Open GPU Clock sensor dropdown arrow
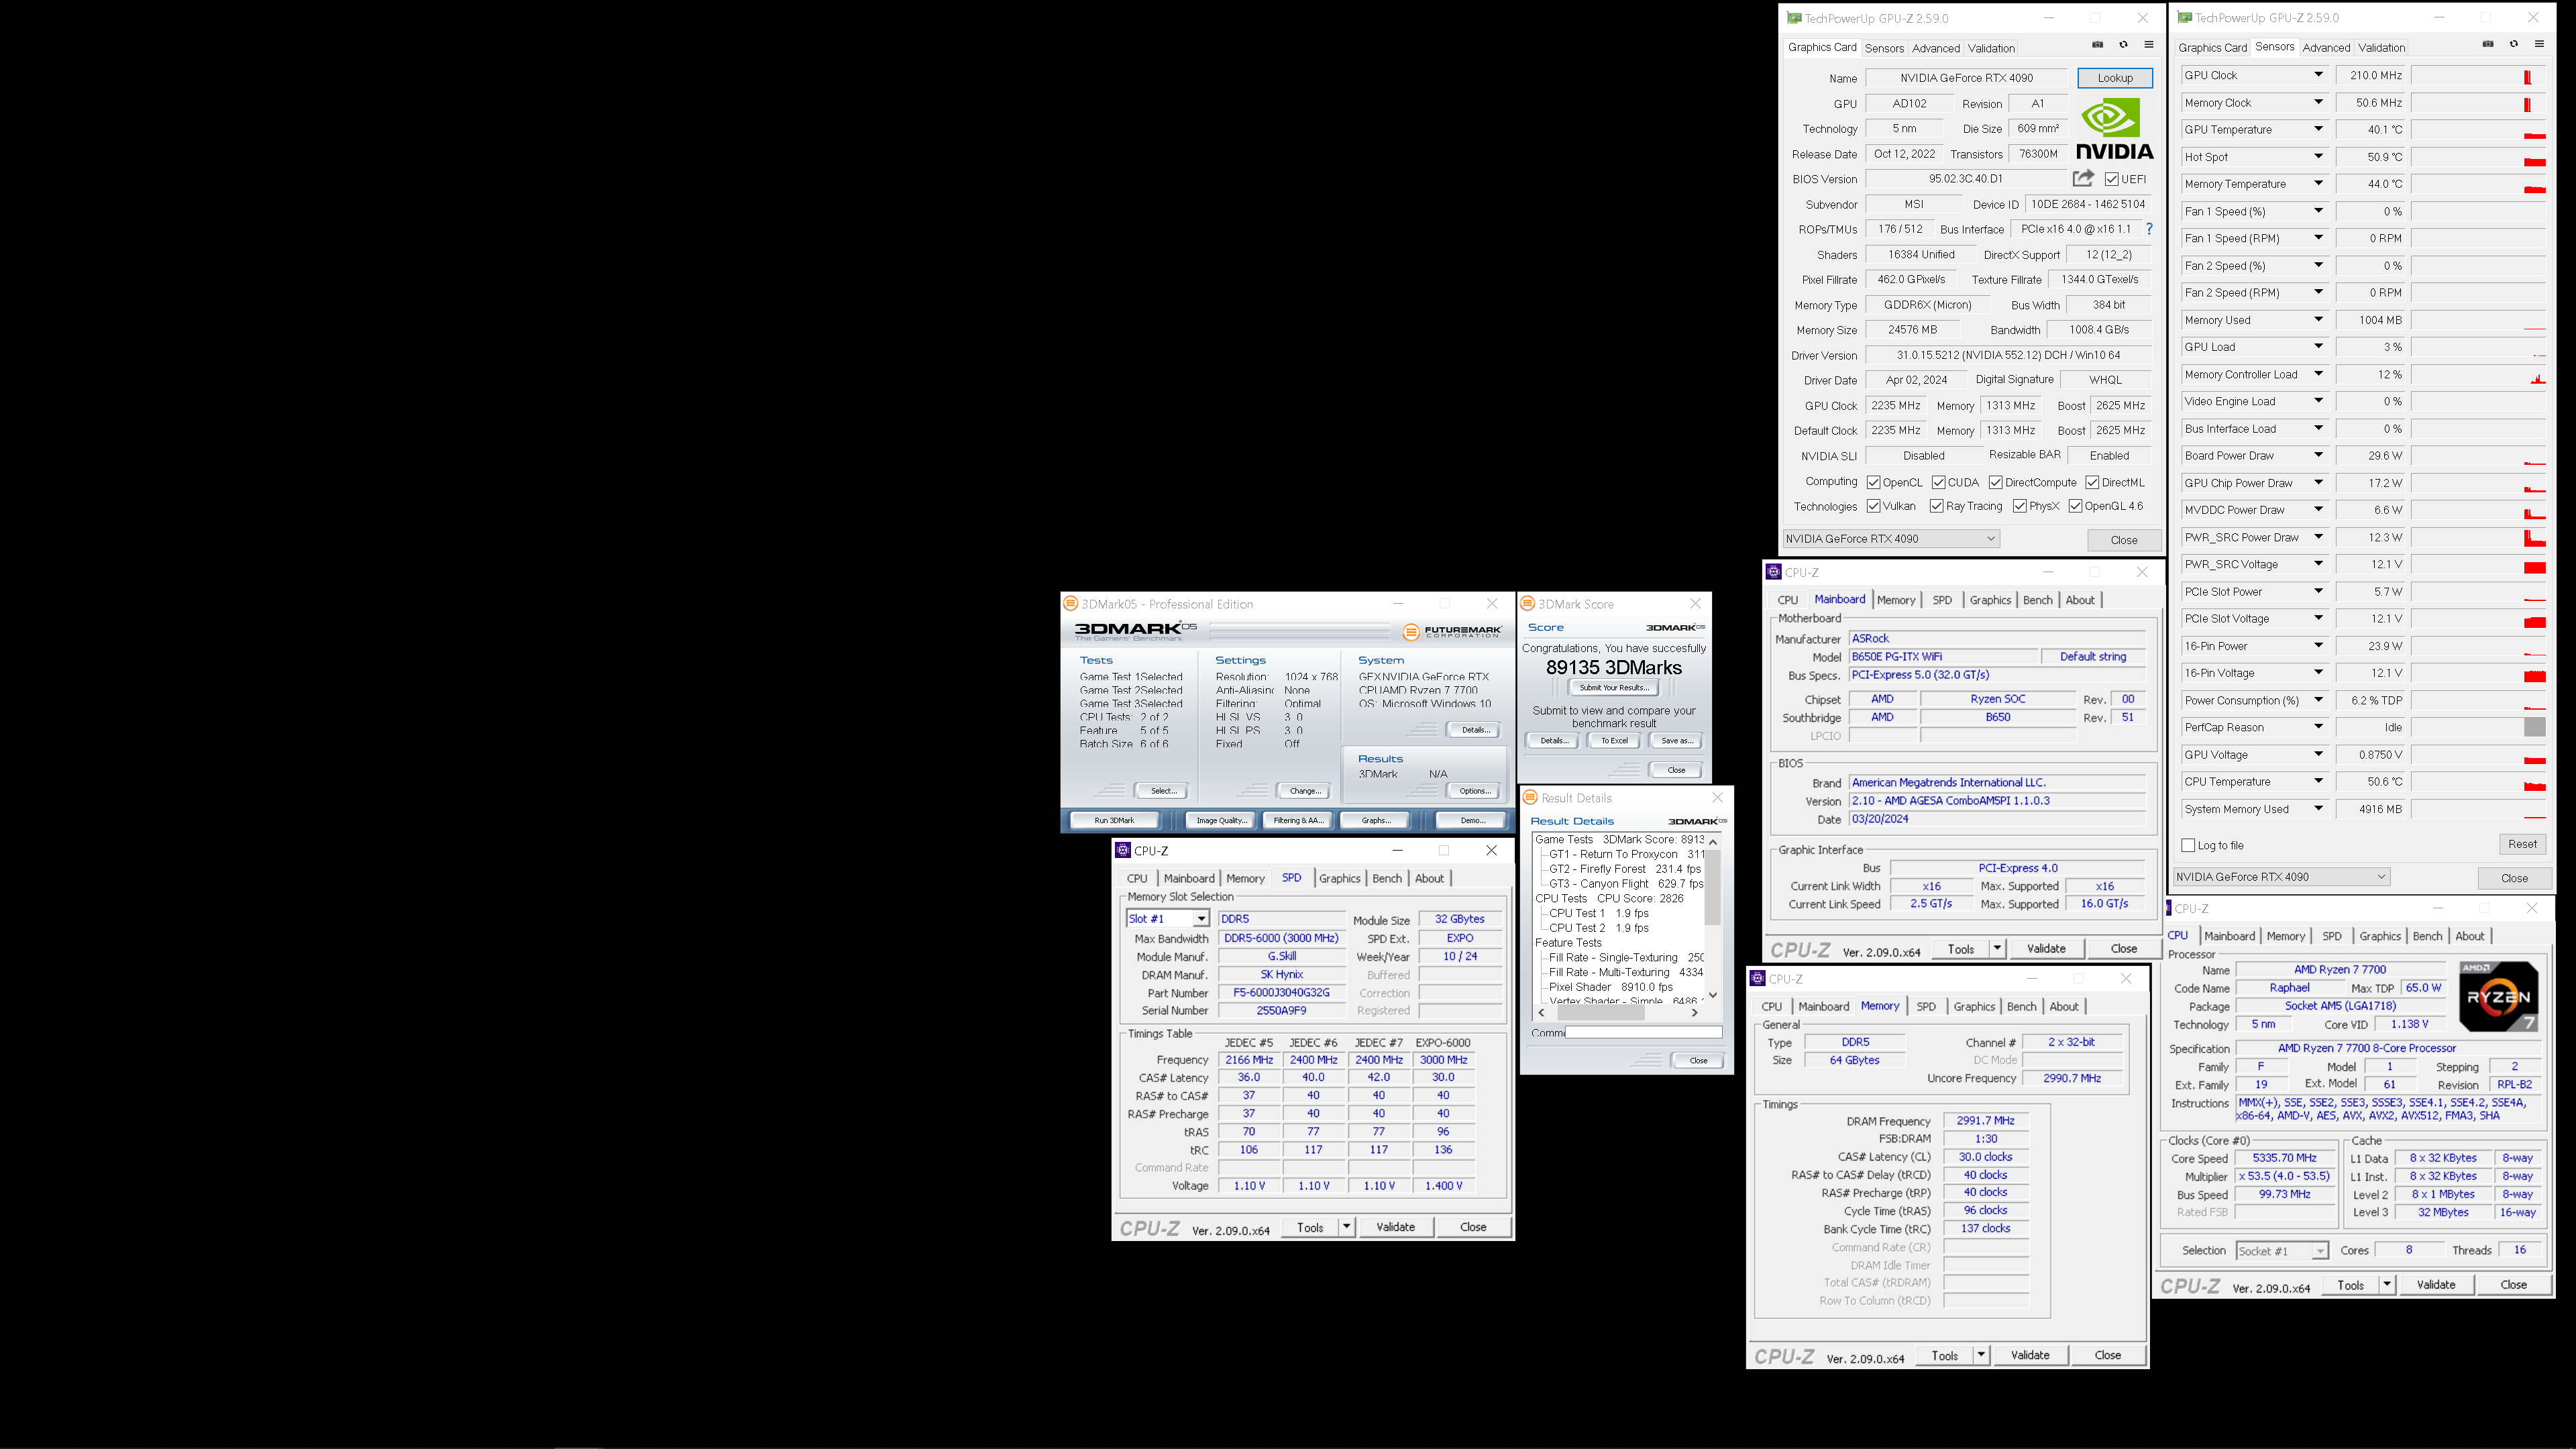Image resolution: width=2576 pixels, height=1449 pixels. (x=2318, y=75)
